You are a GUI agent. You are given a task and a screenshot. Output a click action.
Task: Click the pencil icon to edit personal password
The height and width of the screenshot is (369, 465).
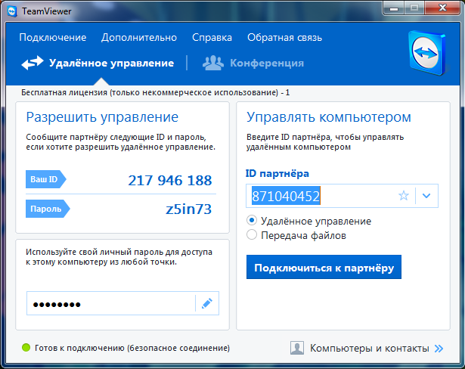[206, 304]
